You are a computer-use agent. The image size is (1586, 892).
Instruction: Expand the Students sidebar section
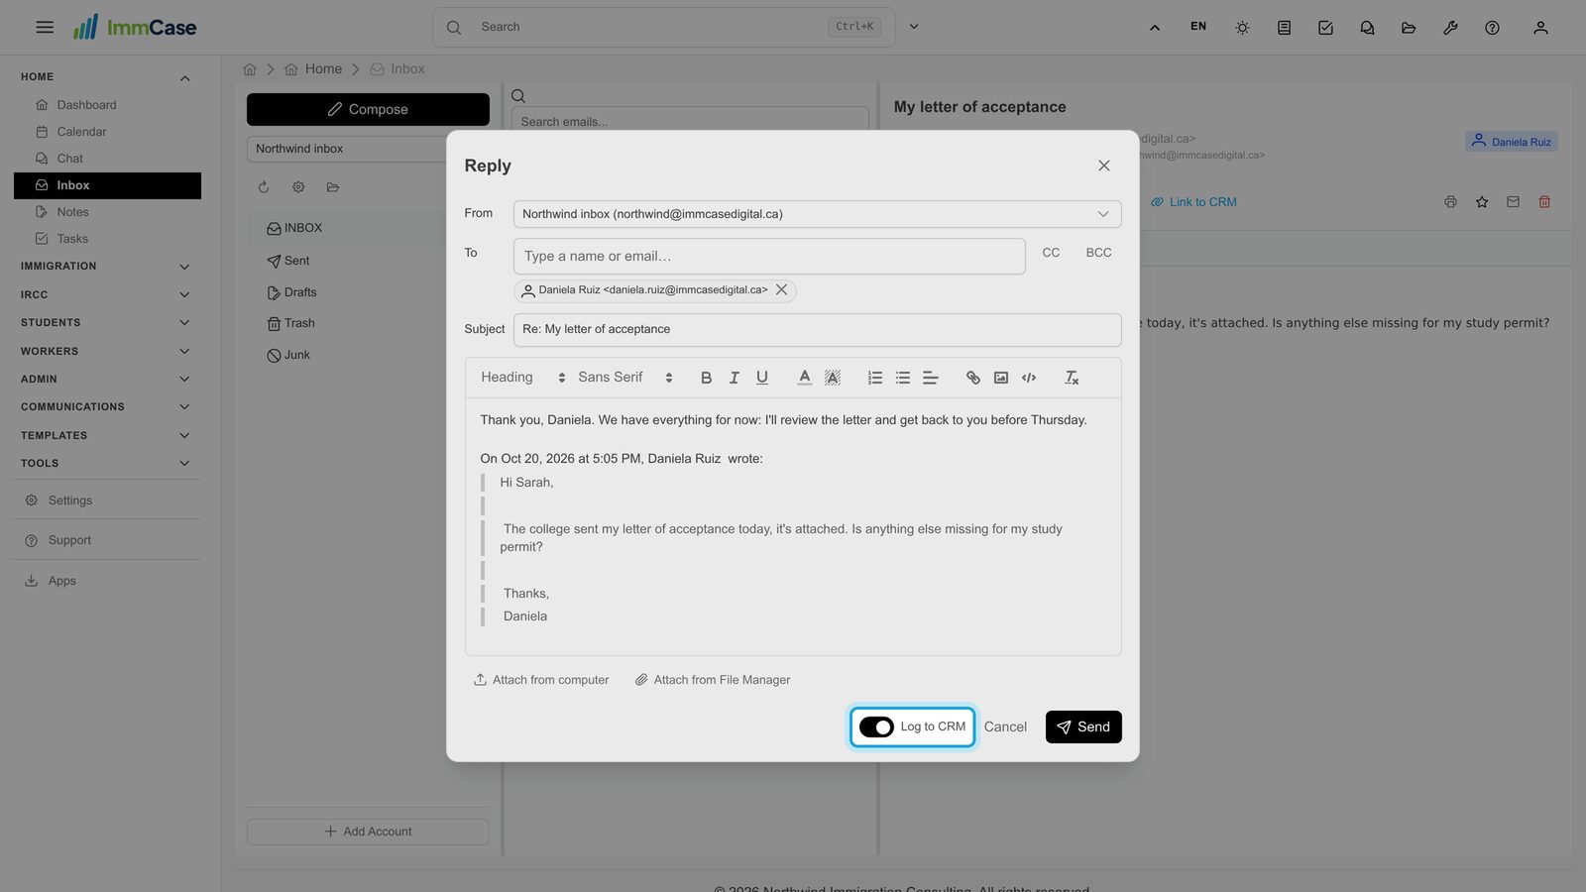point(107,323)
